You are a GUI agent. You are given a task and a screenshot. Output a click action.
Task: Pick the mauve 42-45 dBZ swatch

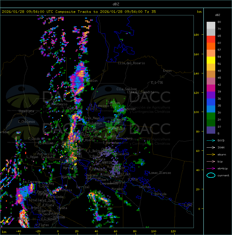[211, 81]
